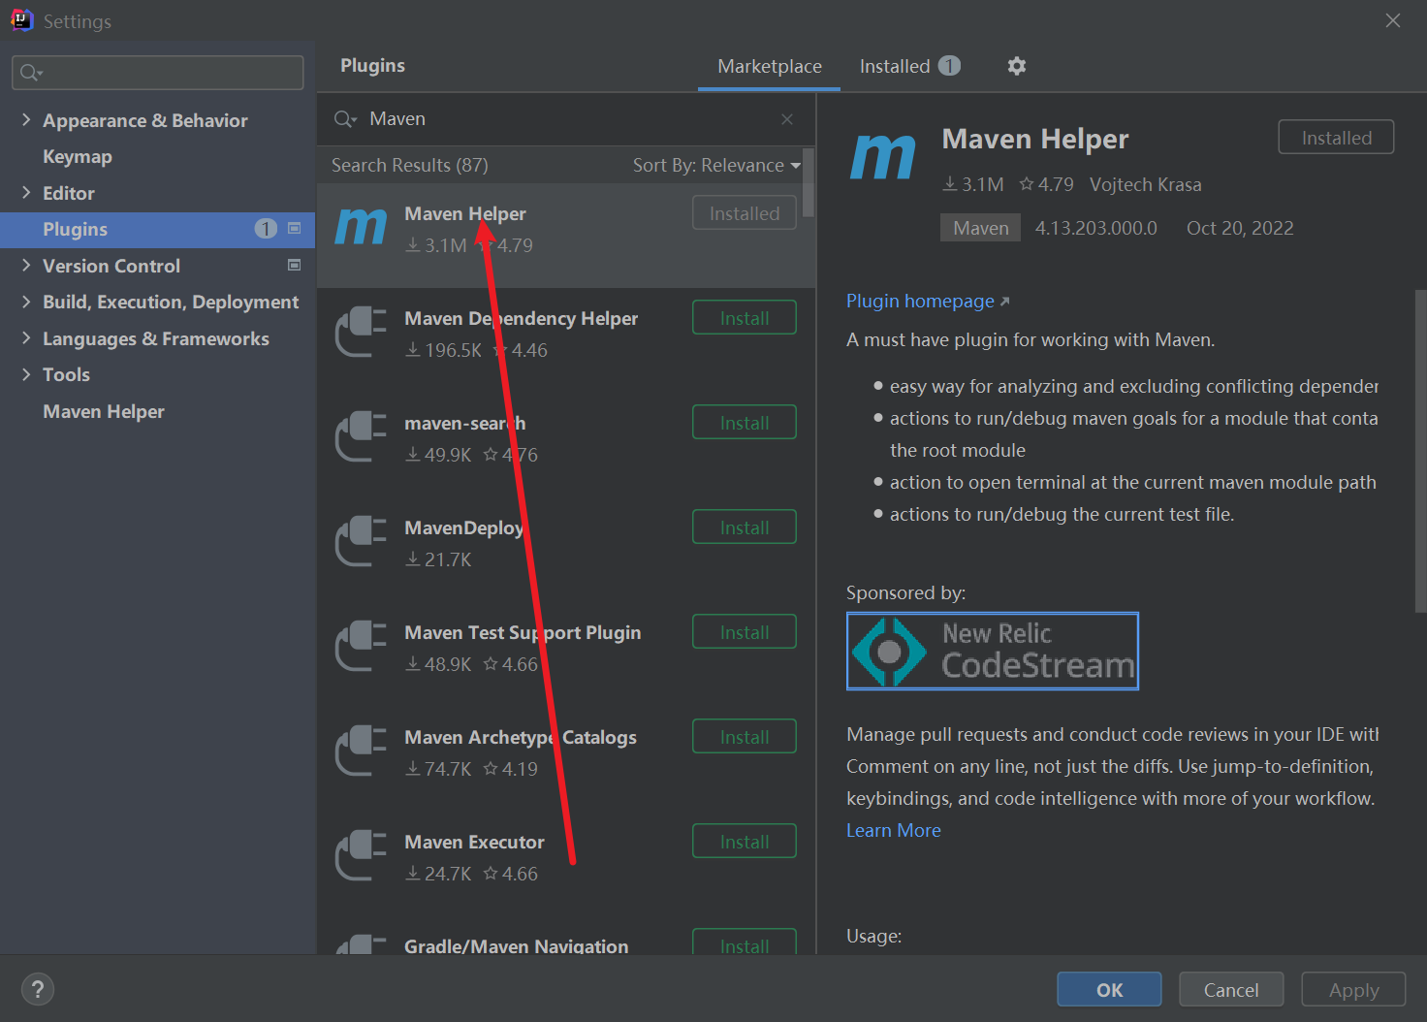This screenshot has width=1427, height=1022.
Task: Open Maven Helper settings page
Action: pyautogui.click(x=104, y=411)
